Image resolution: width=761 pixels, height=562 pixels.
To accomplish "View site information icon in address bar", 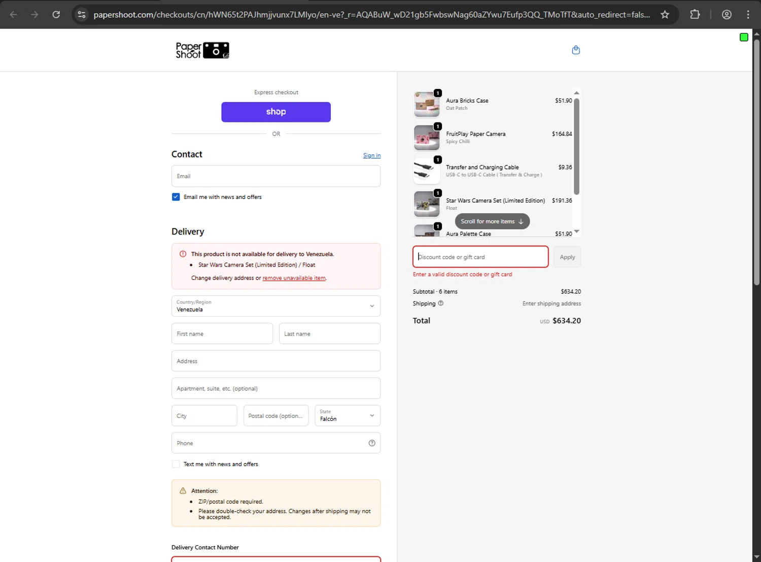I will click(82, 14).
